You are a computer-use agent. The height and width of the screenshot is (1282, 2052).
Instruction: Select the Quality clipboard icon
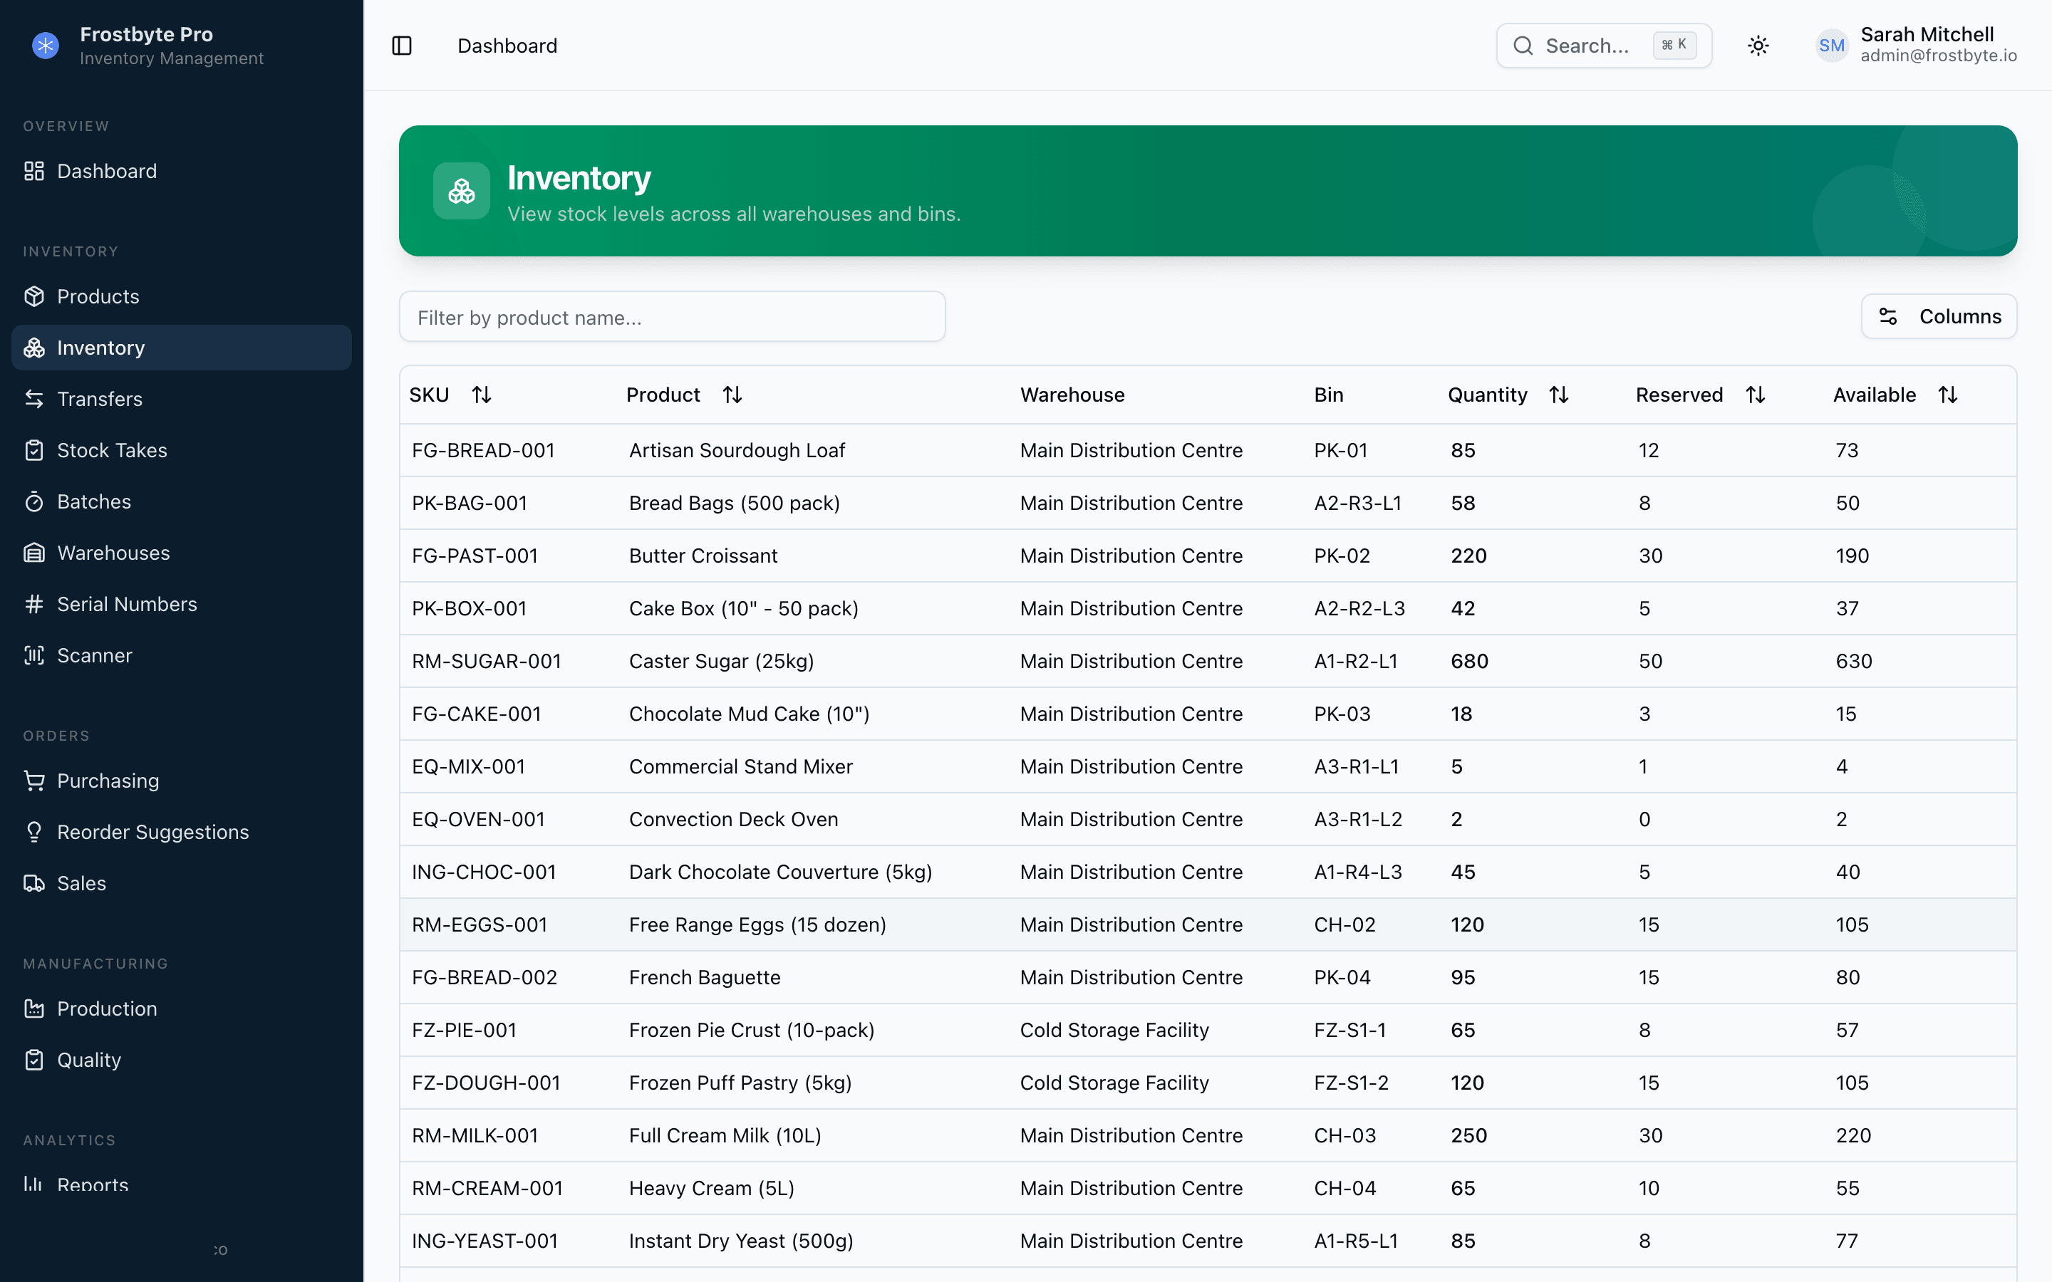[x=34, y=1059]
